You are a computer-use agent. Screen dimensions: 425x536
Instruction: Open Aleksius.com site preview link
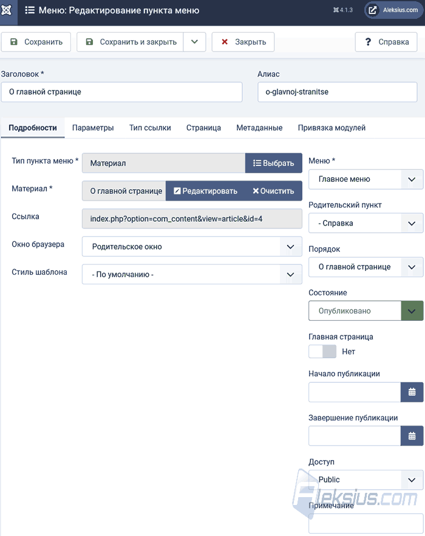(x=394, y=10)
